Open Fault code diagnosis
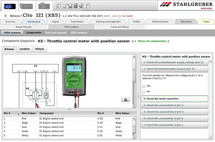Image resolution: width=215 pixels, height=142 pixels. point(56,33)
